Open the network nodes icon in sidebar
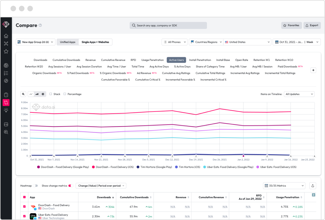This screenshot has width=325, height=220. [6, 44]
